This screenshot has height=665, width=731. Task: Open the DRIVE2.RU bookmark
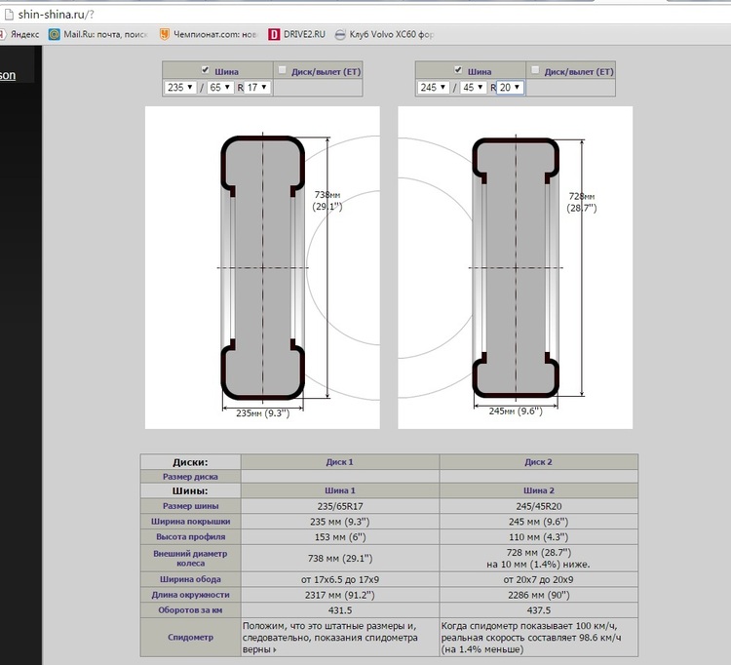(299, 34)
